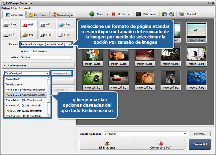Select Photo 3.5x5.1 inch (9x13 cm) normal

26,90
